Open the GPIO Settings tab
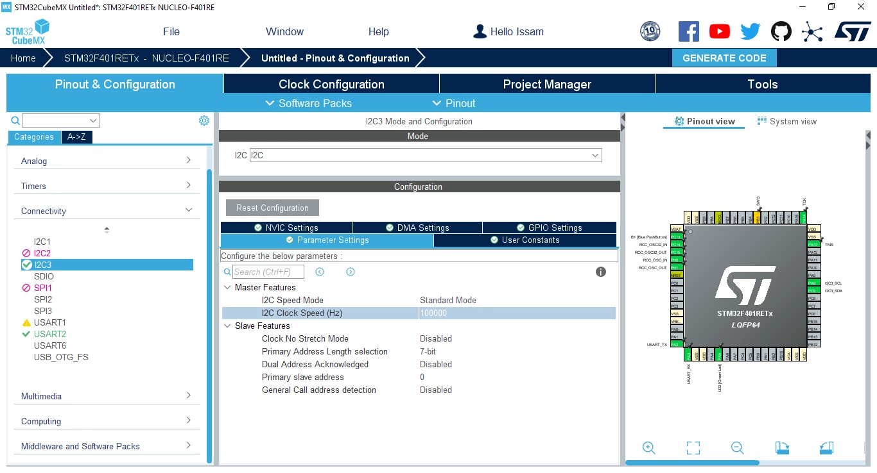 [549, 228]
